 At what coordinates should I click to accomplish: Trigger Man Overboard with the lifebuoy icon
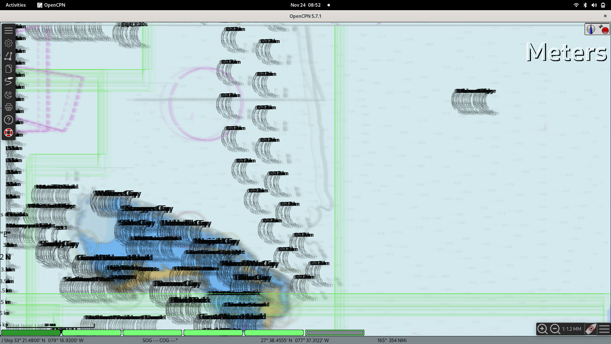[9, 132]
